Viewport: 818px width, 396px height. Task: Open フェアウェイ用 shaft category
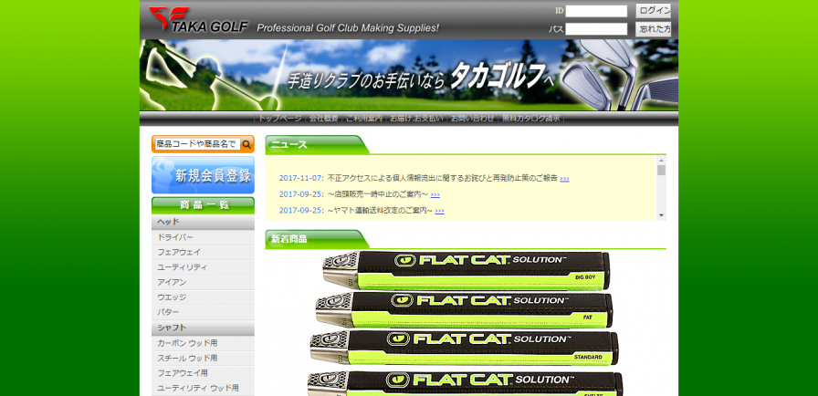[x=203, y=373]
